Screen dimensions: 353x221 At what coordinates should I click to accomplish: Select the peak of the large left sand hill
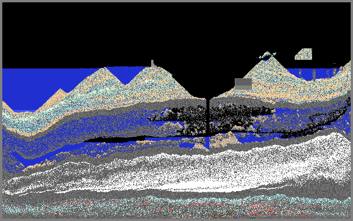[x=104, y=68]
